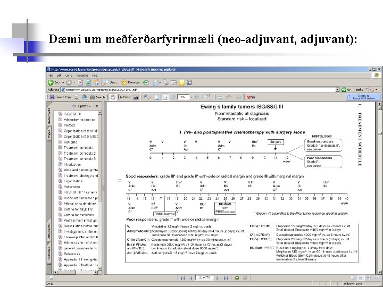Open the Treatment schedule 3 bookmark
Image resolution: width=383 pixels, height=287 pixels.
coord(77,159)
